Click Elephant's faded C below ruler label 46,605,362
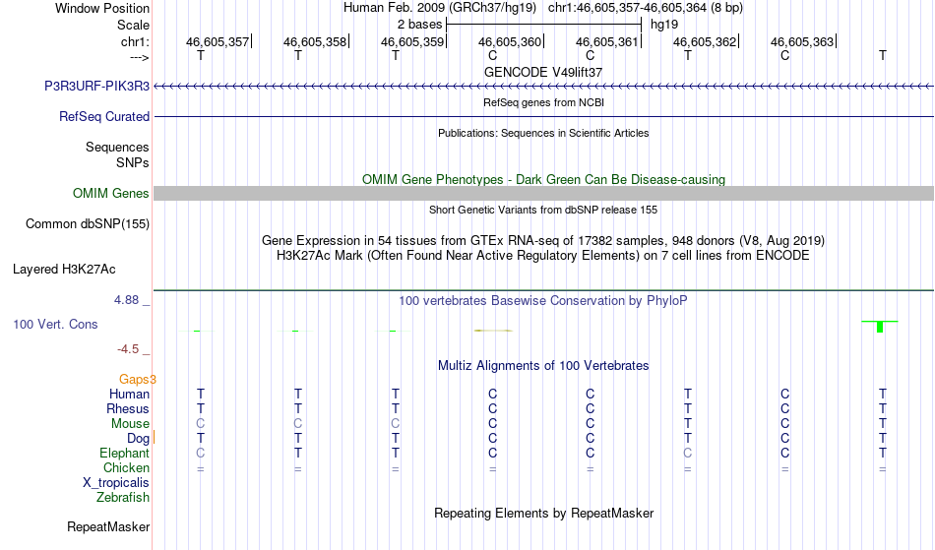 click(x=688, y=453)
